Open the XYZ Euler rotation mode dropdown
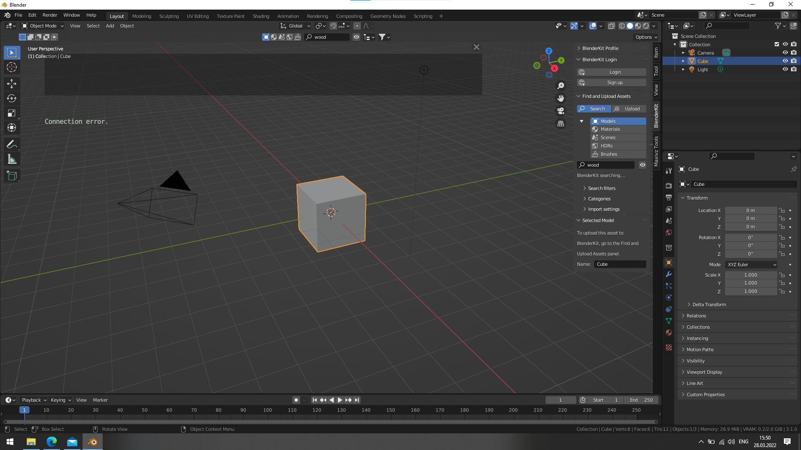Image resolution: width=801 pixels, height=450 pixels. pyautogui.click(x=751, y=265)
